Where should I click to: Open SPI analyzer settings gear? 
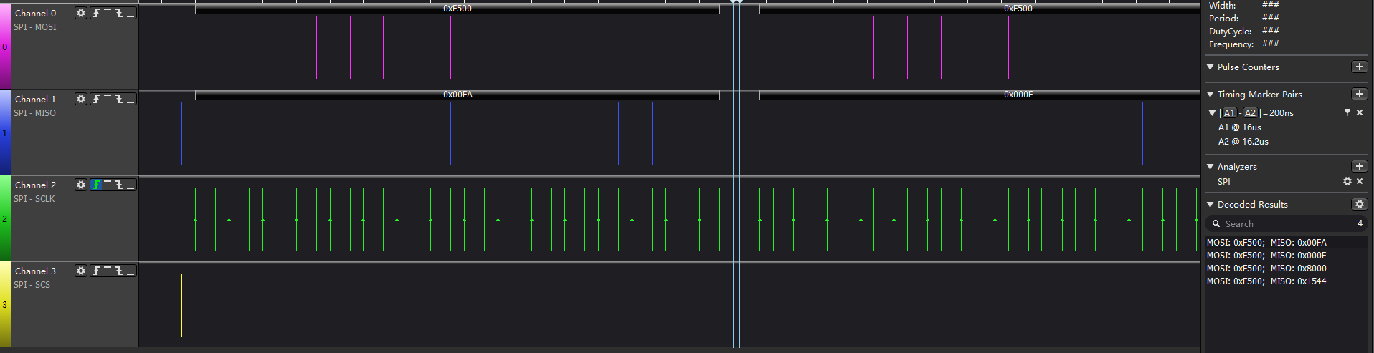tap(1347, 182)
